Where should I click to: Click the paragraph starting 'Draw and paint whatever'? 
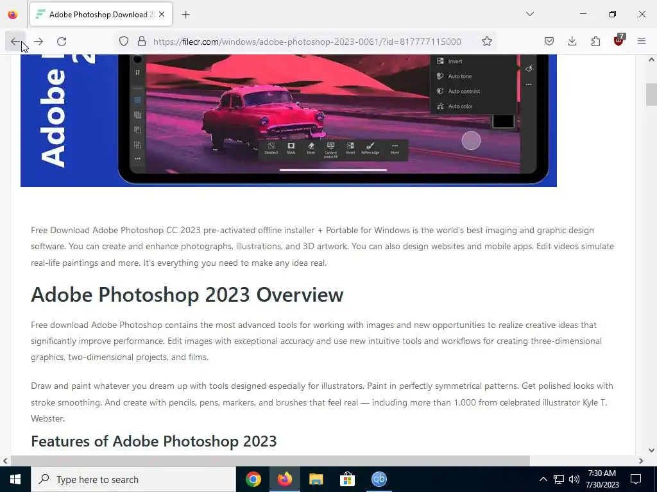pos(322,402)
